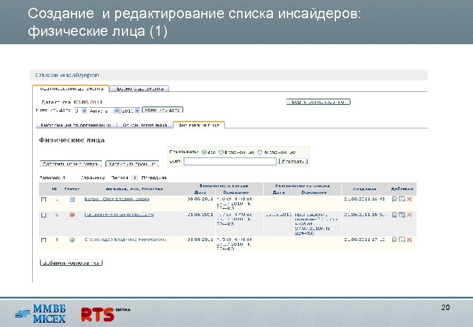Click the 'Список инсайдеров' header text
Viewport: 473px width, 327px height.
pos(67,75)
